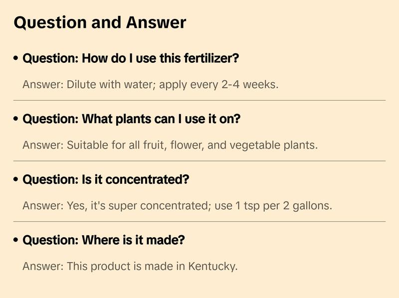Click the bullet beside the "What plants" question

tap(16, 120)
